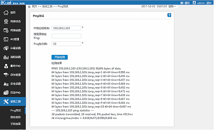The height and width of the screenshot is (130, 214).
Task: Open the 首页 home icon in sidebar
Action: tap(6, 13)
